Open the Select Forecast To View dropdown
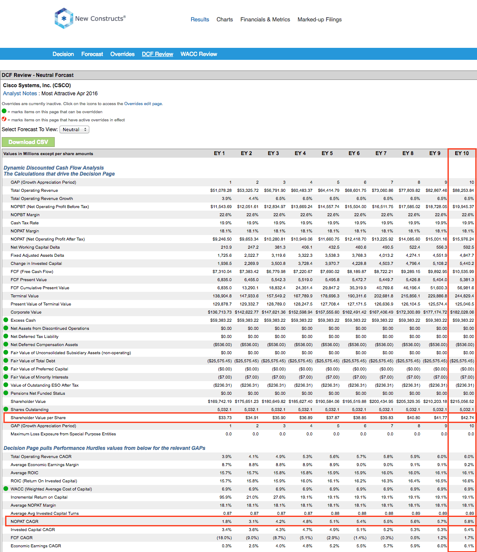 [74, 129]
